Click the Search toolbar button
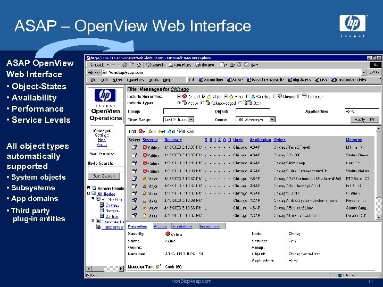Viewport: 383px width, 287px height. tap(155, 65)
